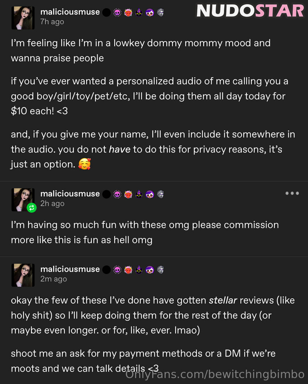Click the "2h ago" timestamp
Screen dimensions: 308x384
[52, 203]
